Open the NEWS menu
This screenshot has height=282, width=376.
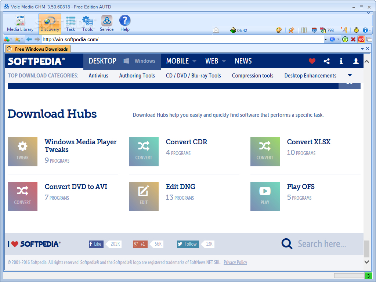click(243, 61)
